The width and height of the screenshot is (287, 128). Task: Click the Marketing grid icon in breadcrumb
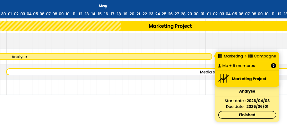click(x=220, y=56)
